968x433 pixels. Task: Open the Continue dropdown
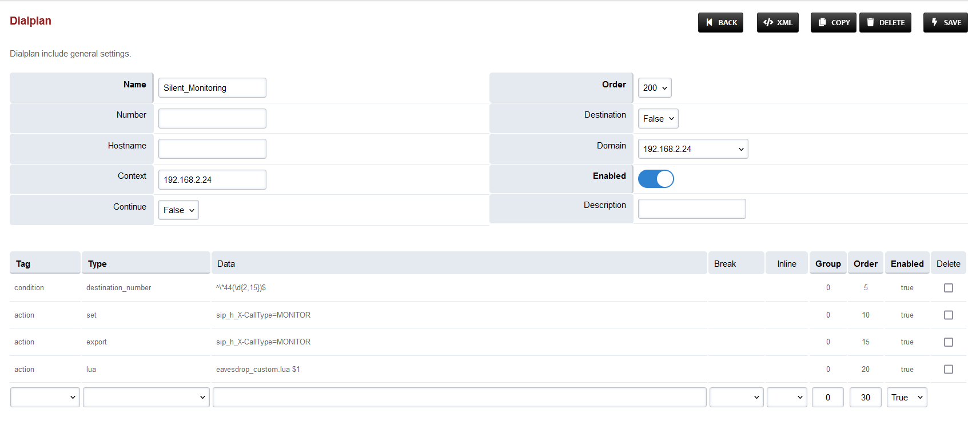pos(178,210)
